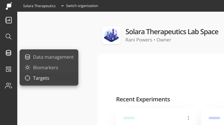Viewport: 224px width, 125px height.
Task: Click the database icon beside Data management
Action: (27, 57)
